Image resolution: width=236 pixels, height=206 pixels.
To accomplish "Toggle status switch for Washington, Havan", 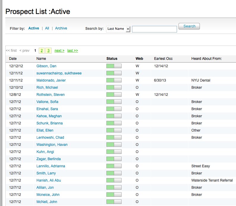I will (x=114, y=144).
